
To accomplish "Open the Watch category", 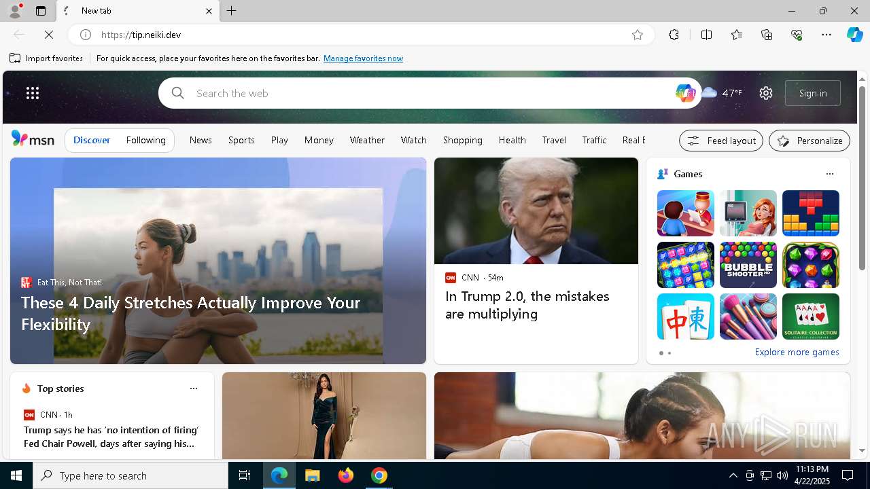I will (x=413, y=140).
